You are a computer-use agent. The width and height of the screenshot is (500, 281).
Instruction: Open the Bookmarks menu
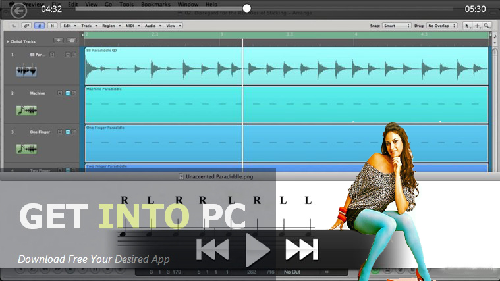[155, 4]
